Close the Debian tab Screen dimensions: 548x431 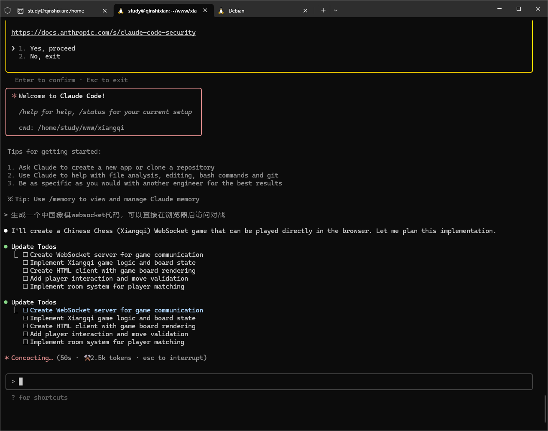tap(306, 11)
